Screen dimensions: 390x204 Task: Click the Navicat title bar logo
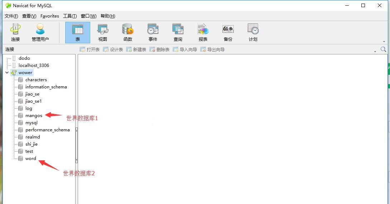coord(8,5)
